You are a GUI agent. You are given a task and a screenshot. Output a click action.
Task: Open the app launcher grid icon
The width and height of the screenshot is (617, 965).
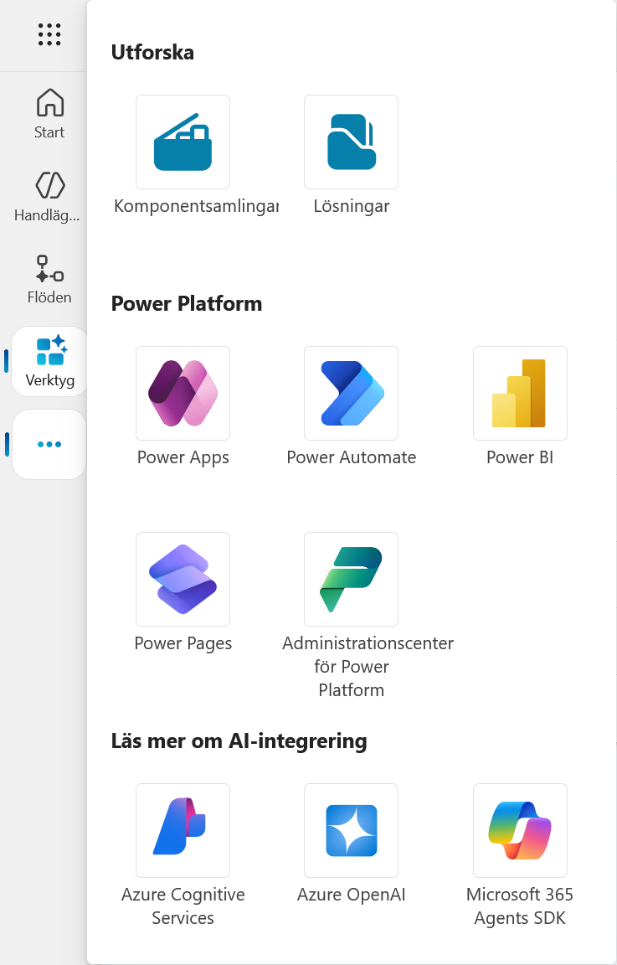click(x=49, y=34)
